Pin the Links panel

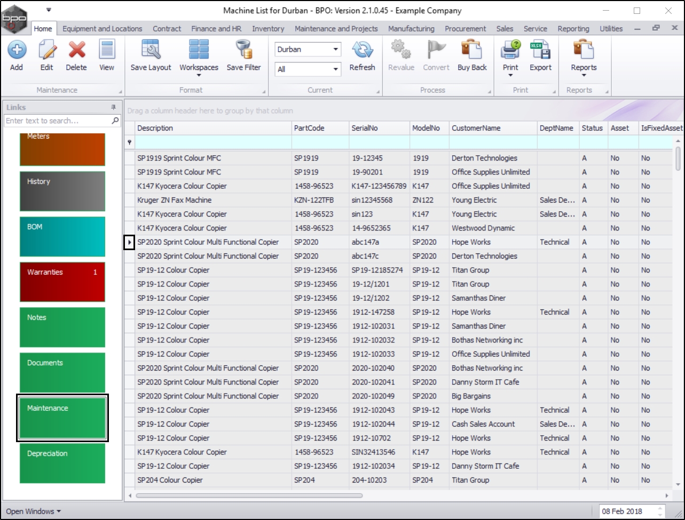(x=113, y=107)
